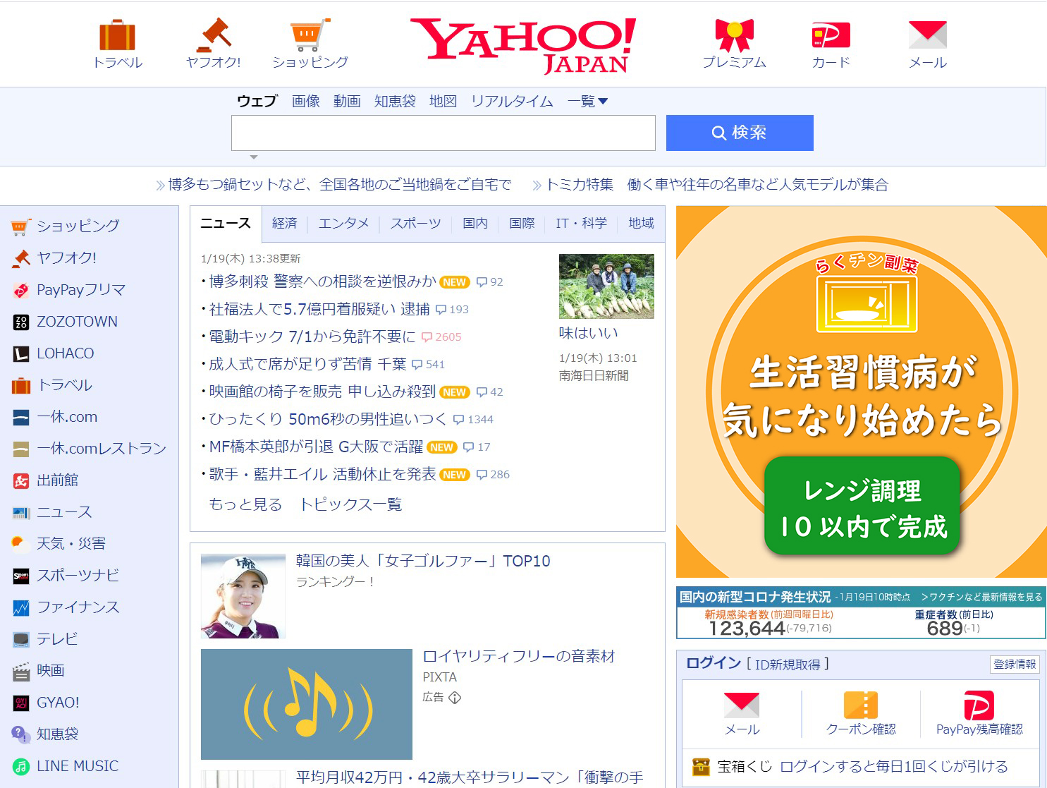Click the スポーツナビ icon in sidebar
Image resolution: width=1047 pixels, height=788 pixels.
tap(21, 576)
